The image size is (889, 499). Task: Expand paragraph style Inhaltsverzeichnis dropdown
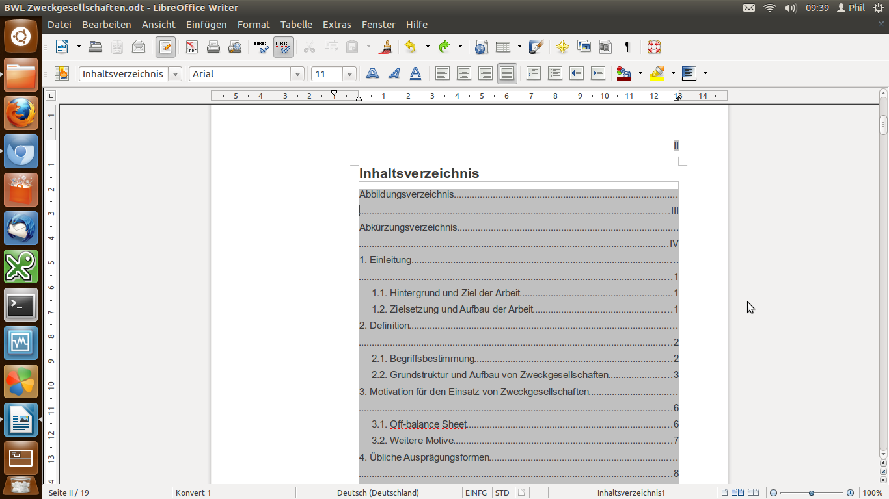tap(175, 74)
